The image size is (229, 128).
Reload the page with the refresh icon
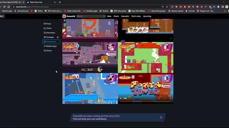pyautogui.click(x=4, y=7)
